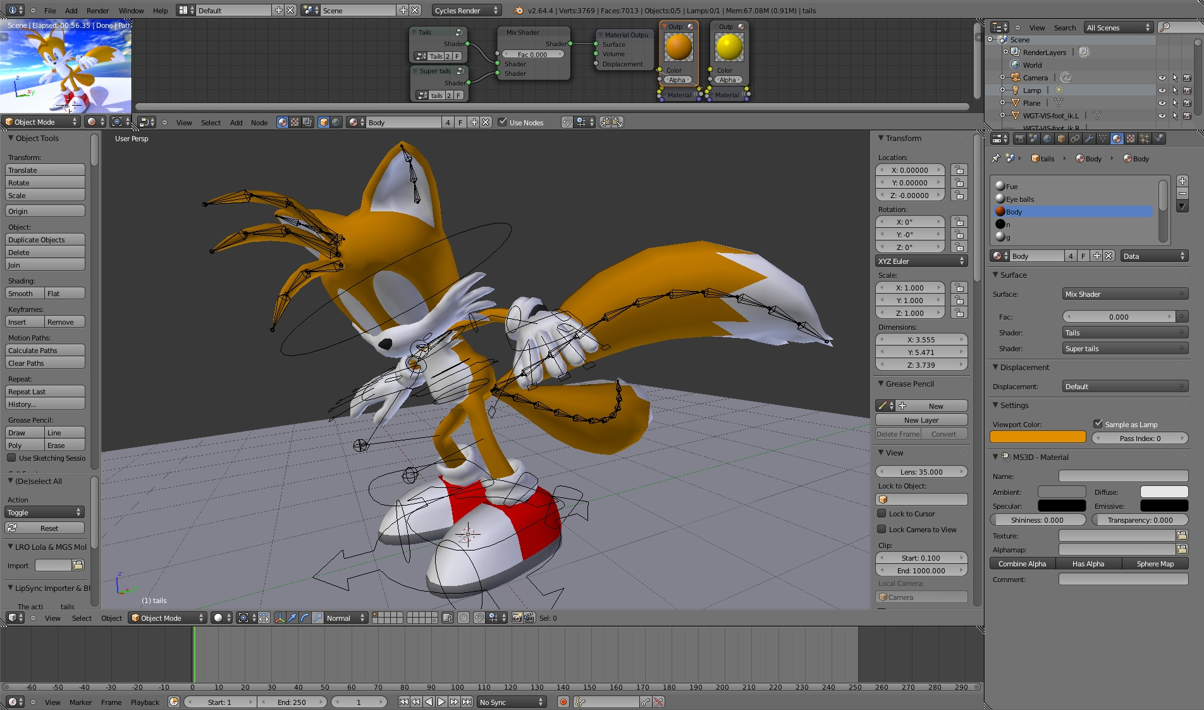
Task: Open the Object properties tab cube icon
Action: [1061, 139]
